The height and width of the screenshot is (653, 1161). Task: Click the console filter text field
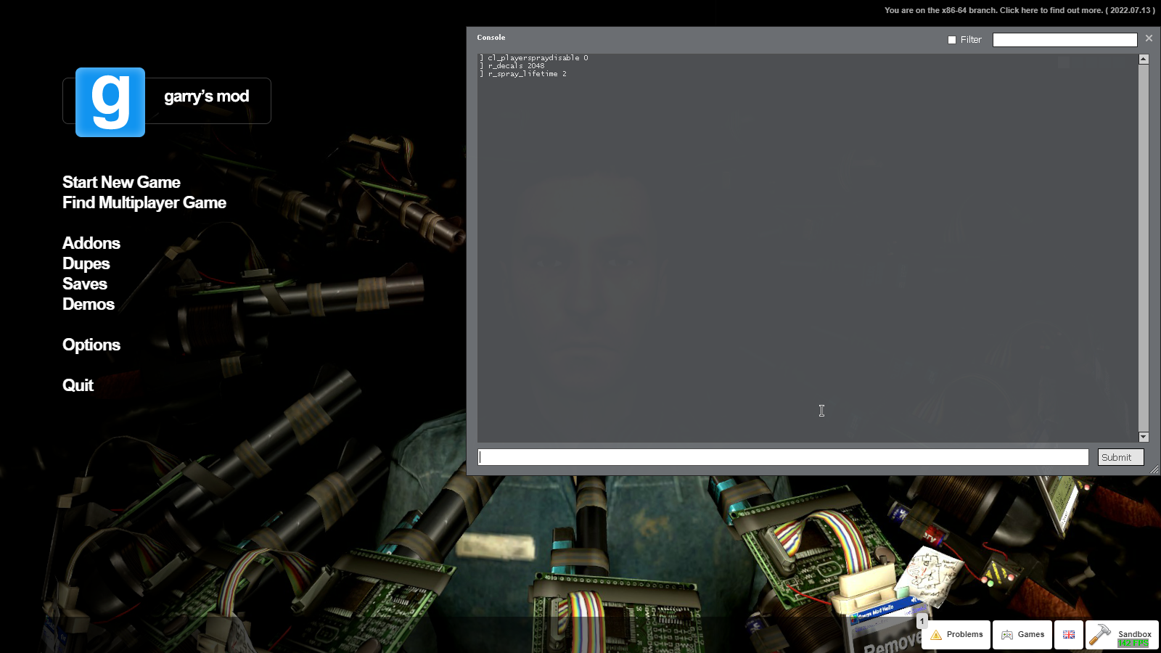[x=1064, y=40]
